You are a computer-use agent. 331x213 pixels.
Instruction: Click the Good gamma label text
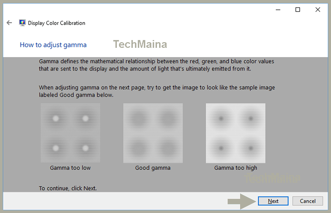pyautogui.click(x=153, y=168)
